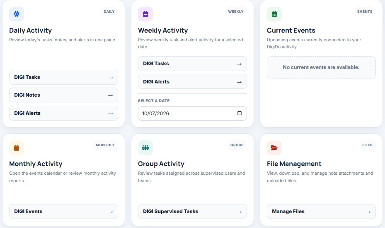Open the date picker calendar icon

coord(240,113)
